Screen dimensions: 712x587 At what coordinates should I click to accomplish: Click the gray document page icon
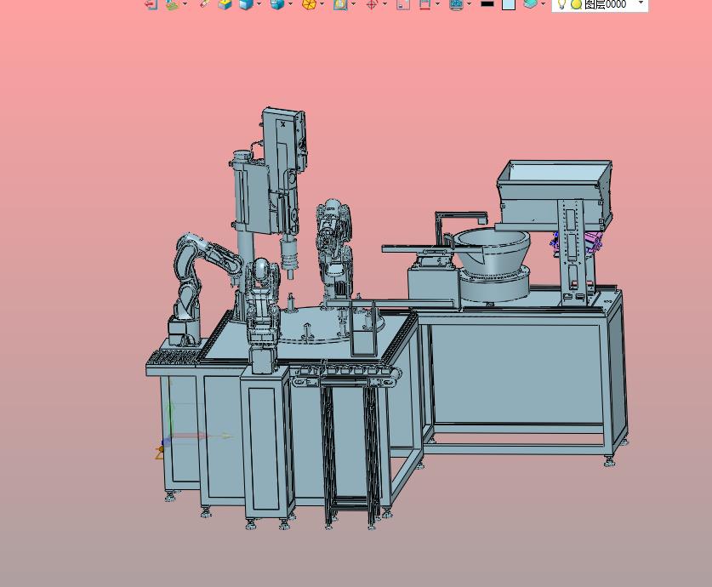click(403, 4)
